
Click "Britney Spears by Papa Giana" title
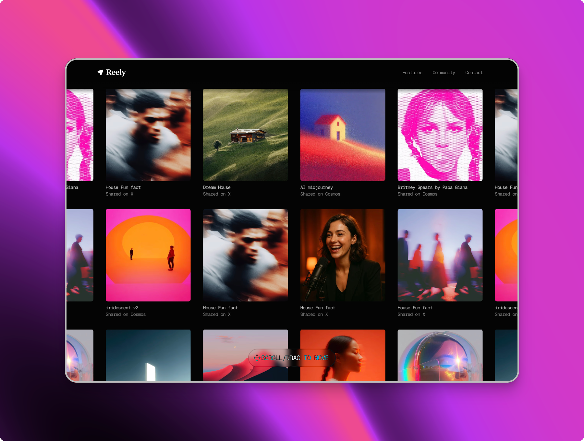432,187
